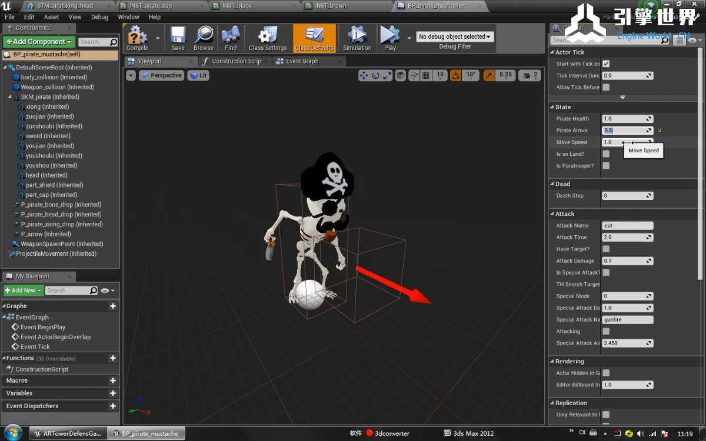Image resolution: width=706 pixels, height=441 pixels.
Task: Toggle the Is Special Attack? checkbox
Action: pos(606,273)
